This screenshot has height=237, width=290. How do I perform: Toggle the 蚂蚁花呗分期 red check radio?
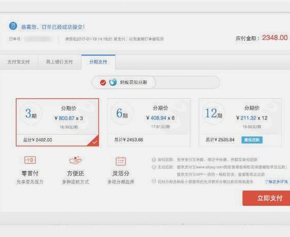tap(103, 83)
